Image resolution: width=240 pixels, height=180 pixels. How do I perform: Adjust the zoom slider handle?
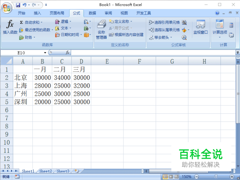[216, 177]
